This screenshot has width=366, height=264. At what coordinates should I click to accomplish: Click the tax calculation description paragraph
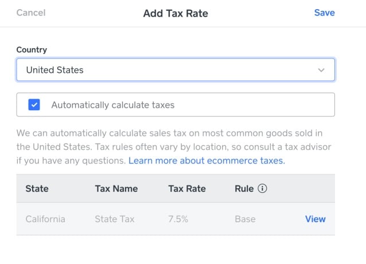(x=174, y=147)
